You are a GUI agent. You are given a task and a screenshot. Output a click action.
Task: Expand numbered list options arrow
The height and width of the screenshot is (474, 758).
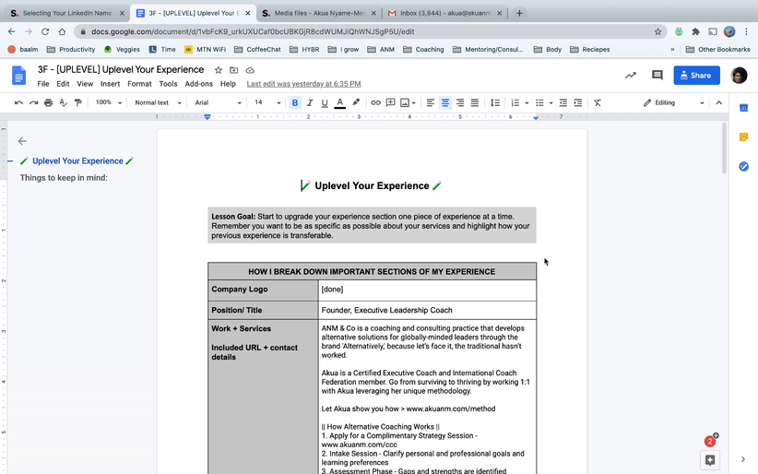527,103
